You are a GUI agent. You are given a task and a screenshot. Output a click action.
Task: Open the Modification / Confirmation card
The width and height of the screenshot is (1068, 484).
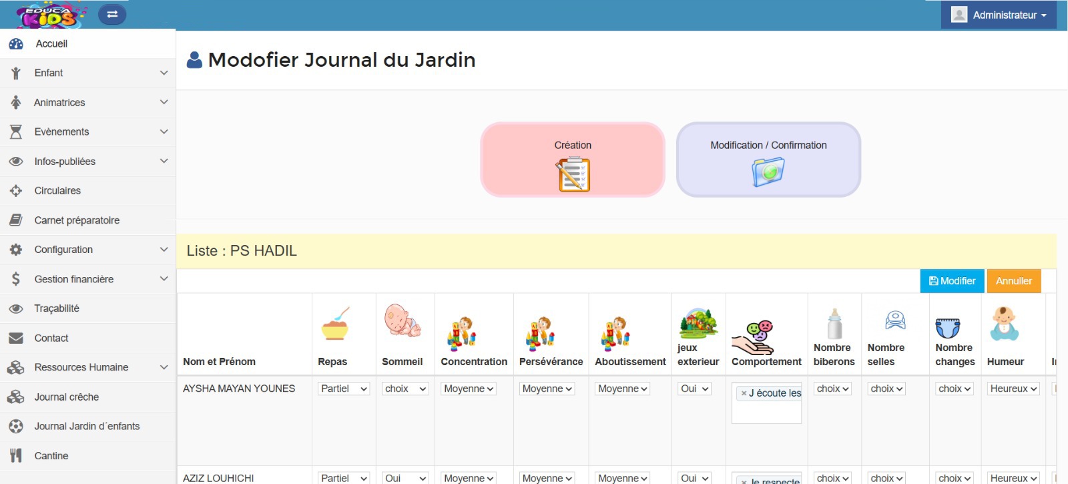coord(768,160)
